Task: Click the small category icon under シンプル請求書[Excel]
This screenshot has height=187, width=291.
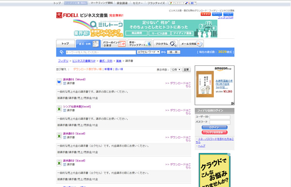Action: point(65,110)
